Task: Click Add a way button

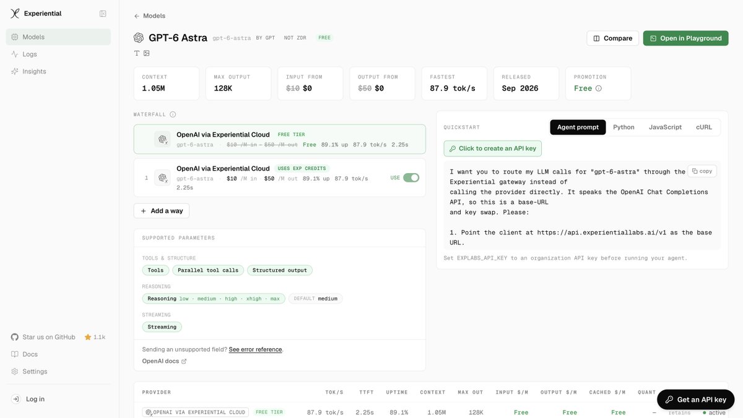Action: click(162, 211)
